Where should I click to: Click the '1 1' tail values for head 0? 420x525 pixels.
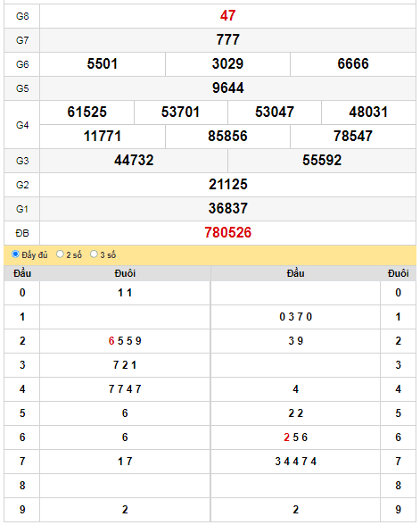(125, 293)
